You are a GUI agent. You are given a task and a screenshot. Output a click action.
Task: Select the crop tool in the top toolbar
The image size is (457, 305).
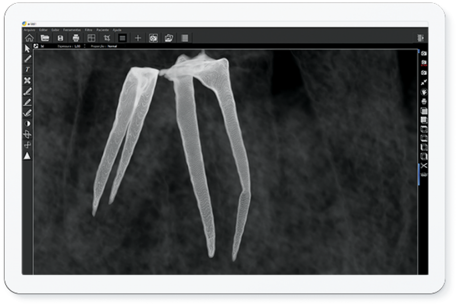[107, 38]
